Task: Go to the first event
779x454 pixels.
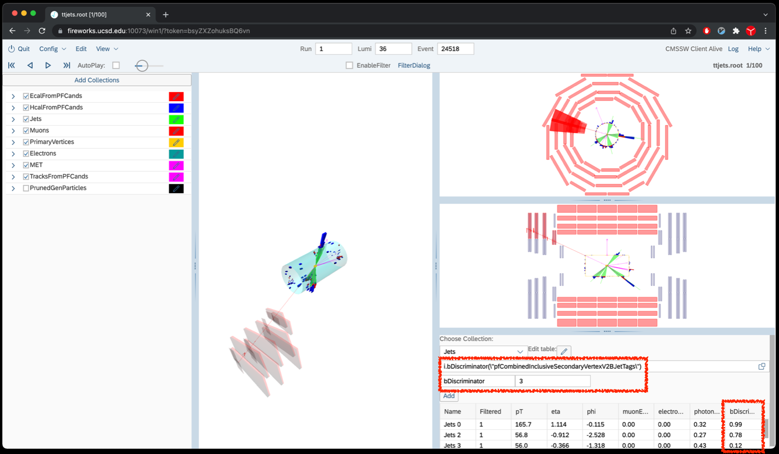Action: click(12, 65)
